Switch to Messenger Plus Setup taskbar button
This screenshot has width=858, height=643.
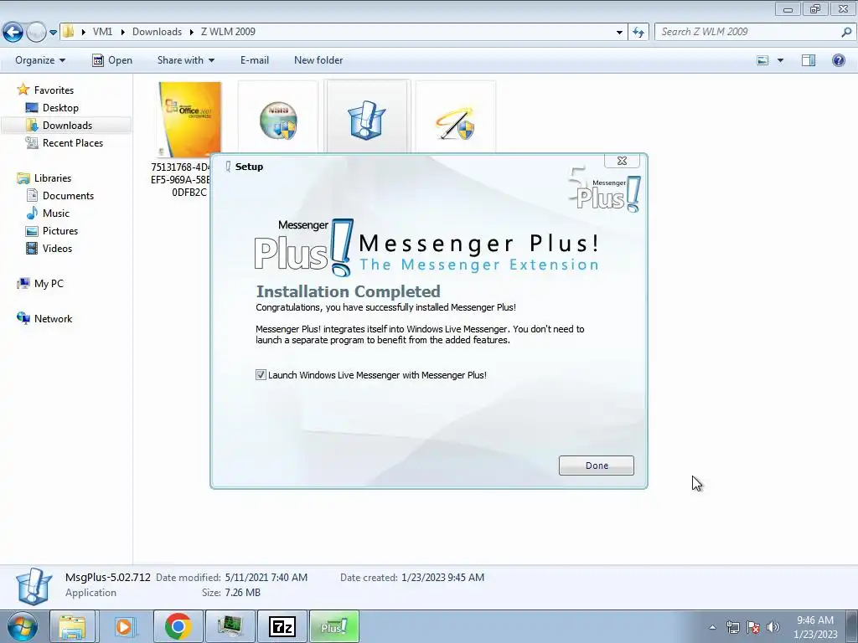pos(334,626)
